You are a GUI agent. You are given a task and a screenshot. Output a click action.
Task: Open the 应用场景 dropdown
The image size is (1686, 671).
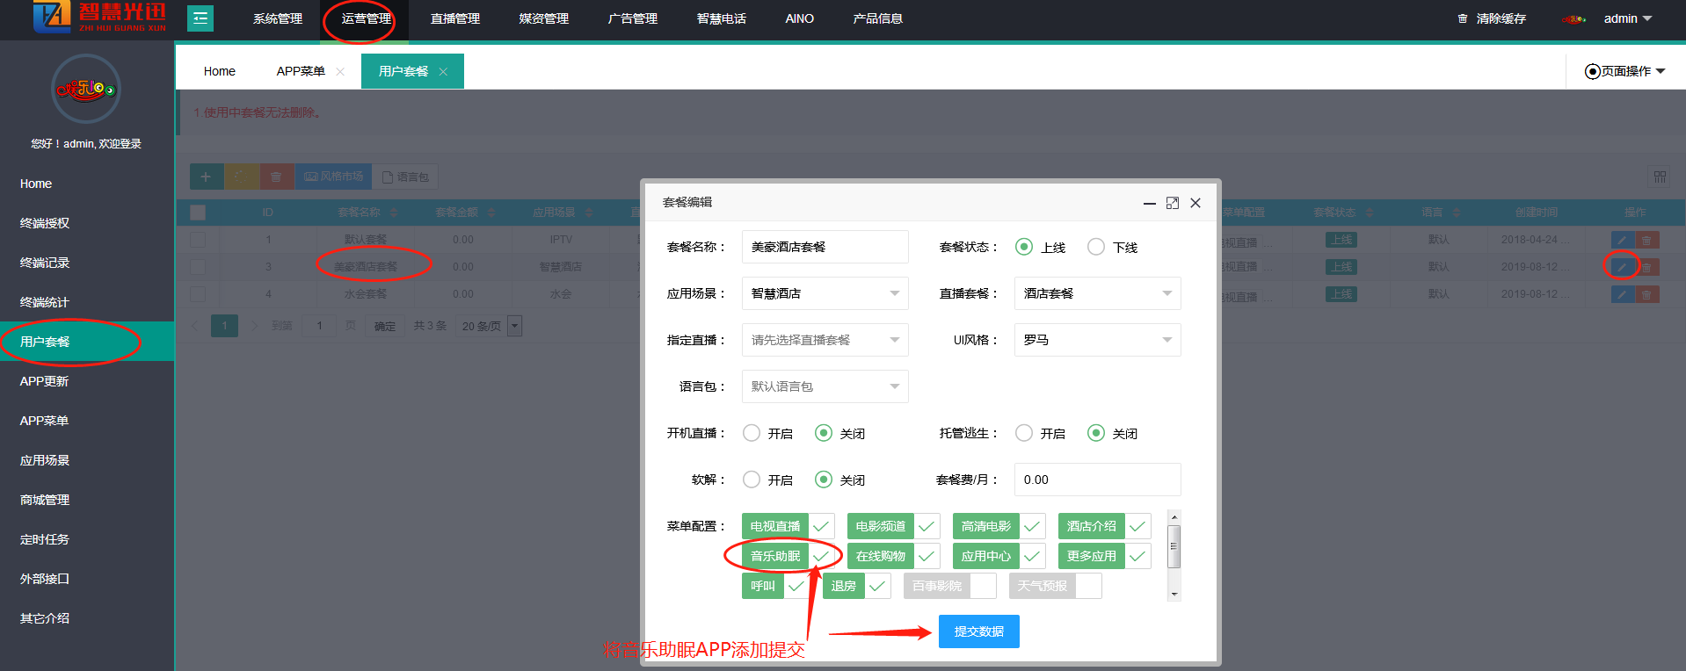(x=825, y=293)
